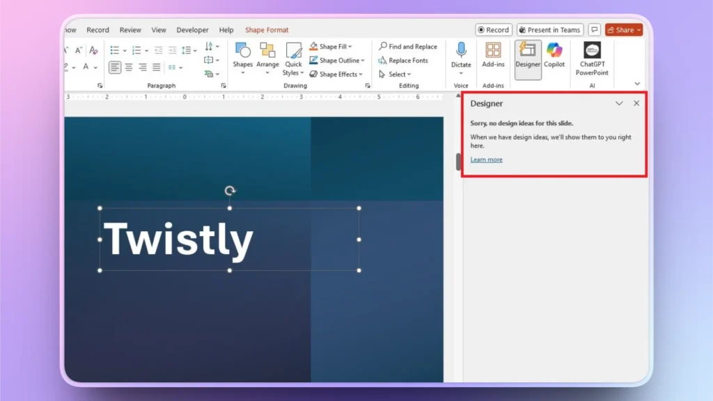Viewport: 713px width, 401px height.
Task: Launch the ChatGPT PowerPoint add-in
Action: [x=591, y=56]
